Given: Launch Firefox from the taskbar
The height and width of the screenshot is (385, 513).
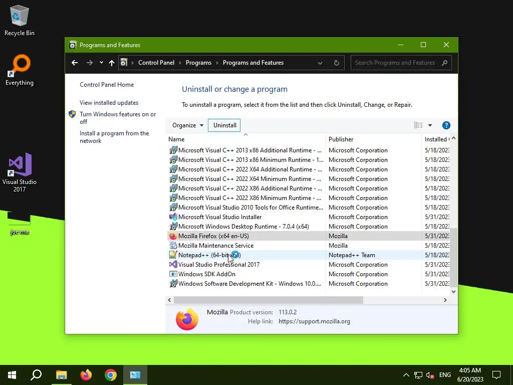Looking at the screenshot, I should point(86,375).
